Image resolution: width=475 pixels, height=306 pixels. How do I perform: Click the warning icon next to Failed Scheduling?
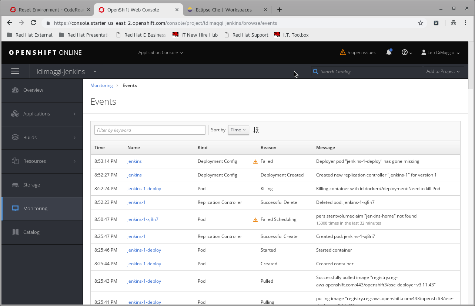(255, 219)
